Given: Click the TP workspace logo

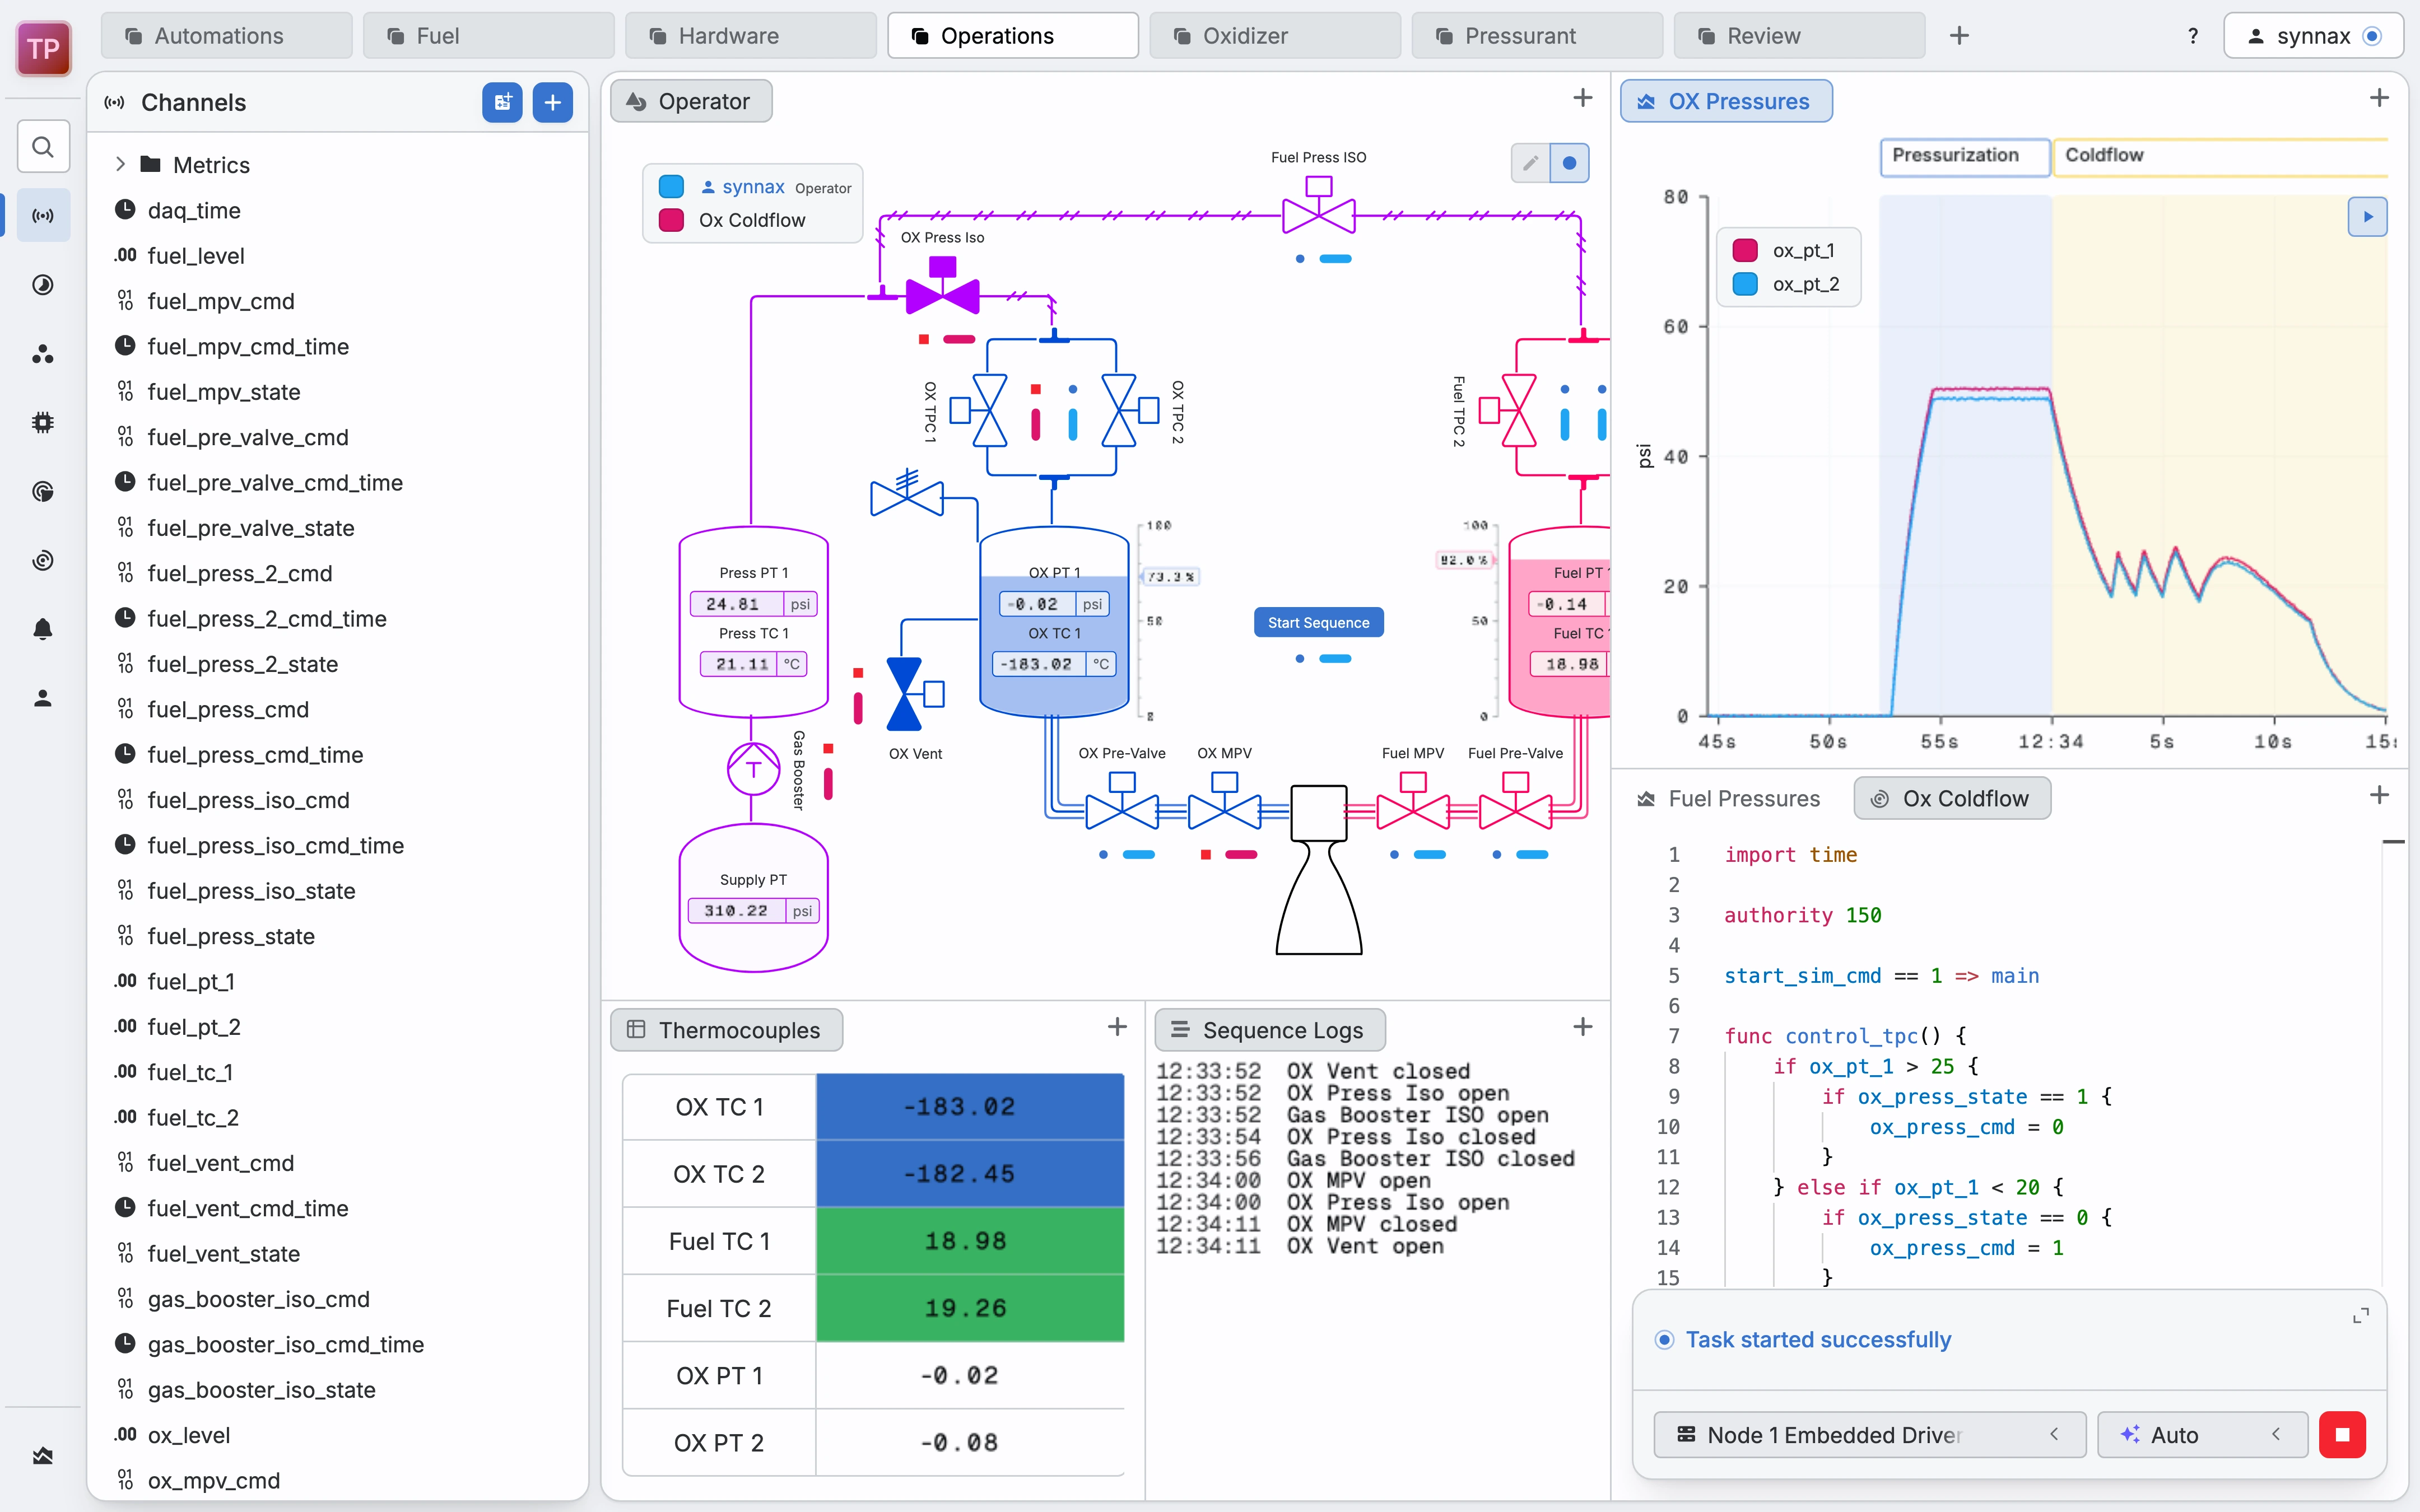Looking at the screenshot, I should point(43,48).
